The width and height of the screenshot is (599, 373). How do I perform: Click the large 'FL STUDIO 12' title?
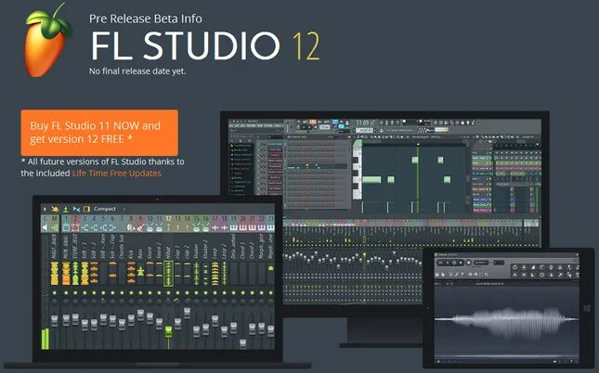(x=204, y=45)
